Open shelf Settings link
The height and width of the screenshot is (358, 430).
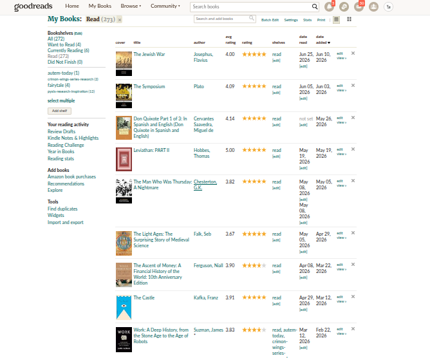[291, 20]
